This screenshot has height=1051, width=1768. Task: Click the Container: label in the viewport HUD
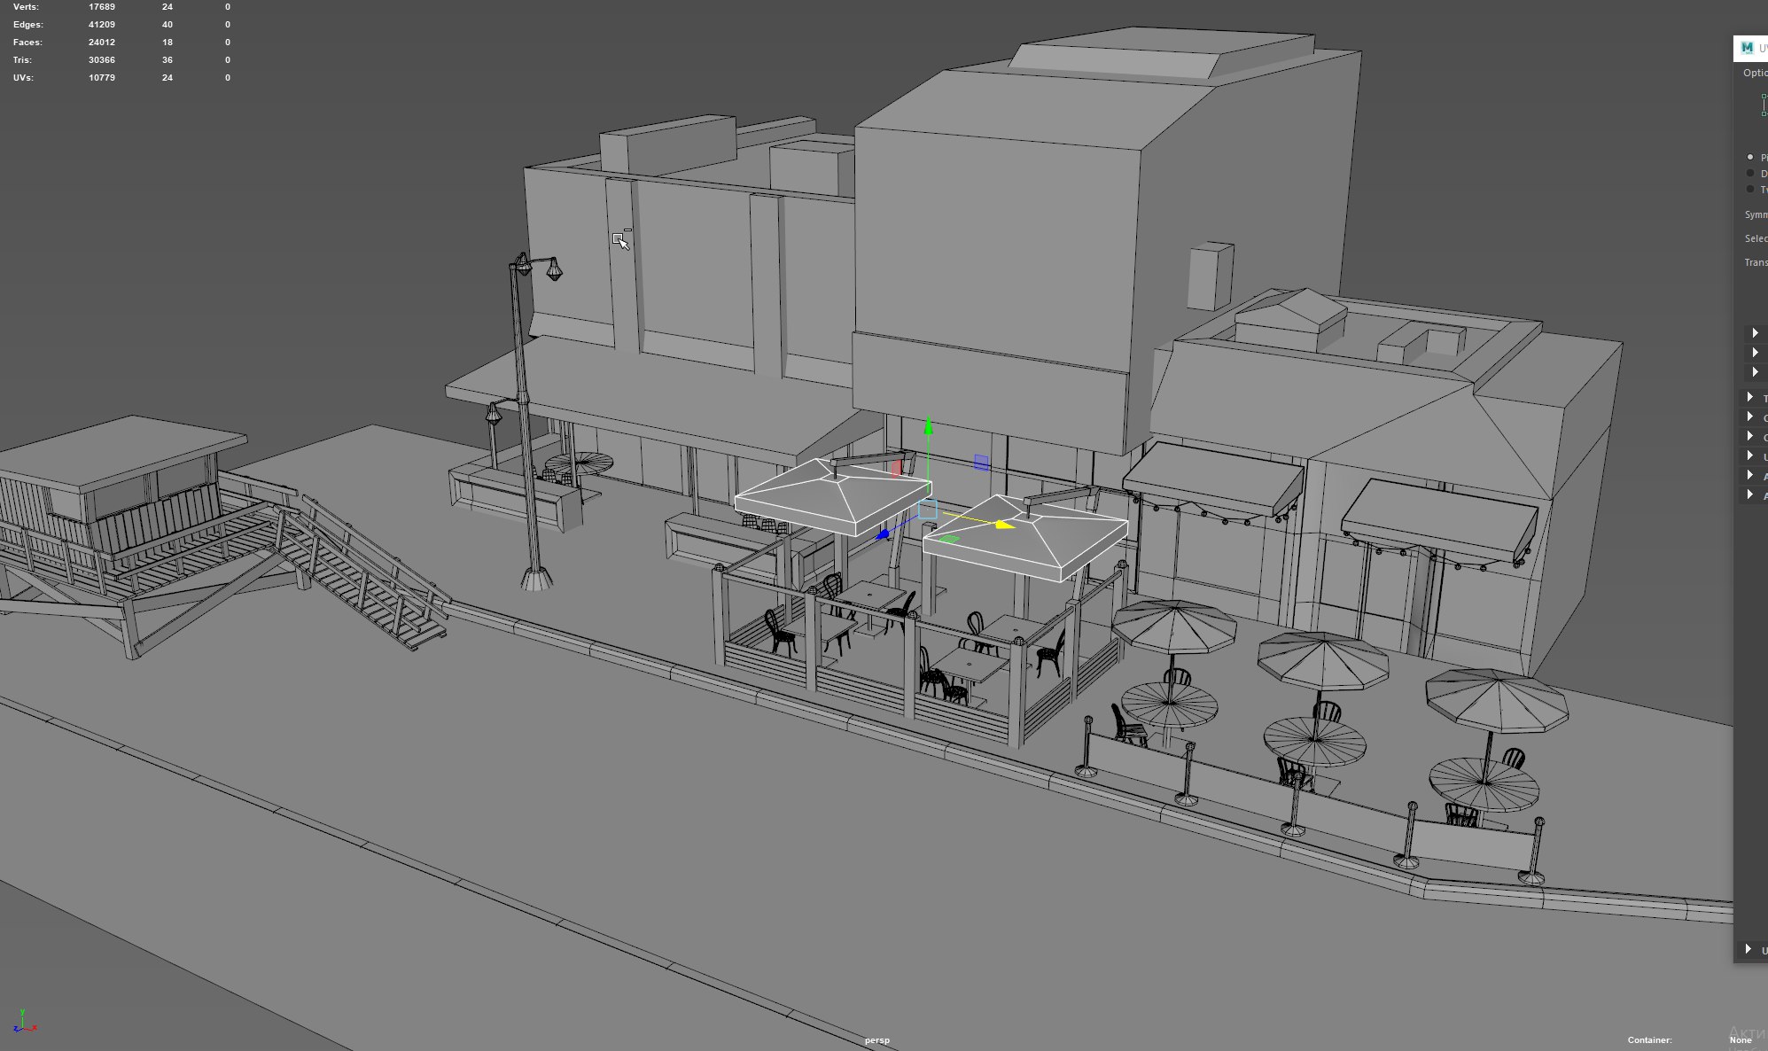click(x=1649, y=1040)
